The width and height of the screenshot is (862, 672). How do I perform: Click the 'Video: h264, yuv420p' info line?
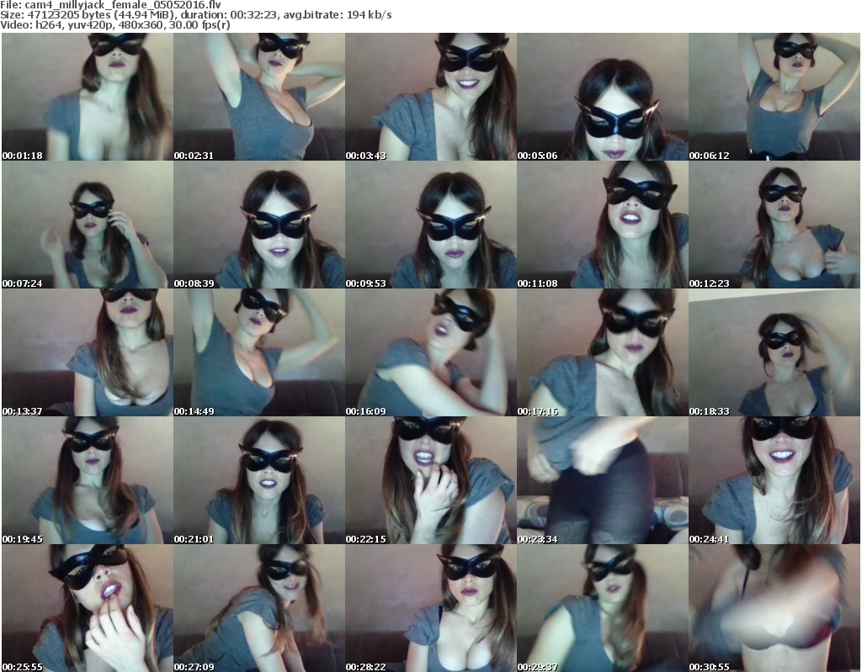[115, 25]
